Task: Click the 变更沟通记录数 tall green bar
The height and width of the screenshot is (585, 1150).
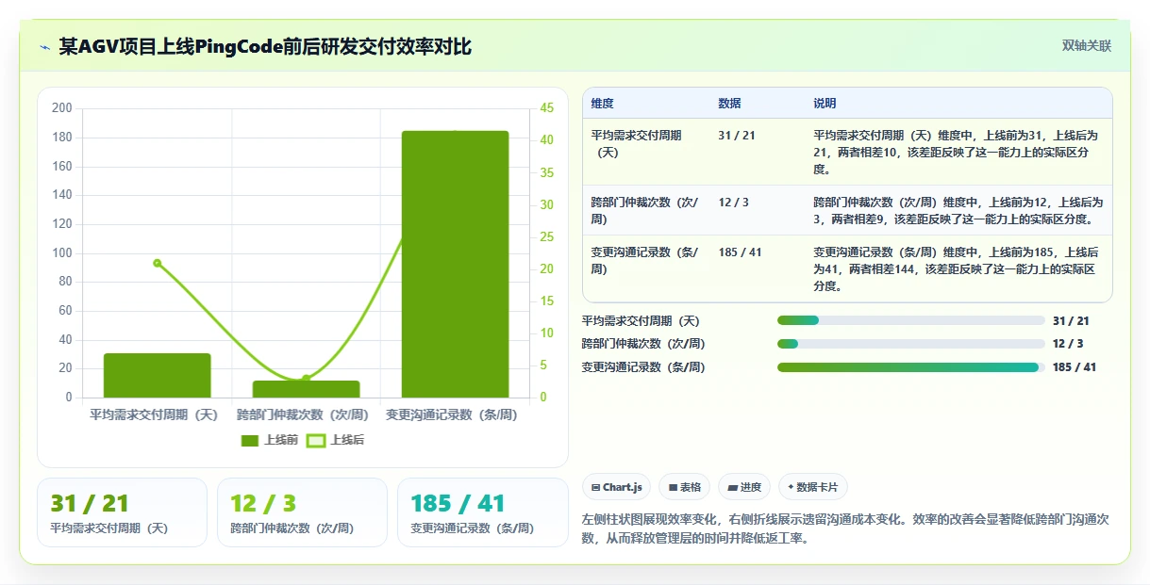Action: pos(455,264)
